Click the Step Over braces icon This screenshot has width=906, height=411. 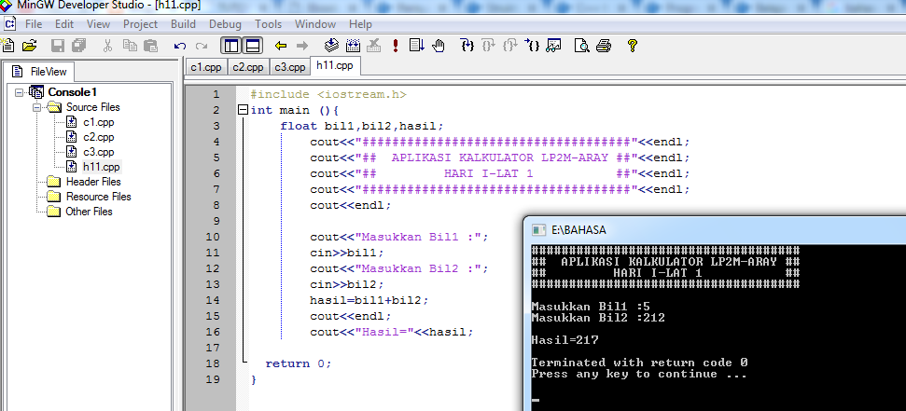tap(489, 45)
